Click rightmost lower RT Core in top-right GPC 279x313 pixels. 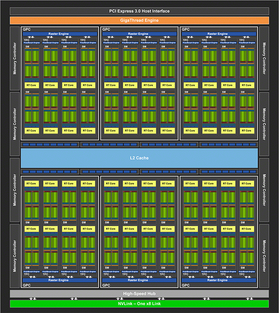pos(247,131)
